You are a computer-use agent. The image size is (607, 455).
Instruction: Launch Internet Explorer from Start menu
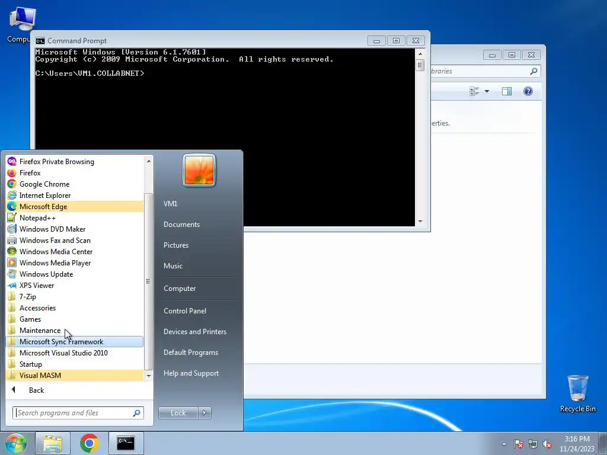point(75,196)
